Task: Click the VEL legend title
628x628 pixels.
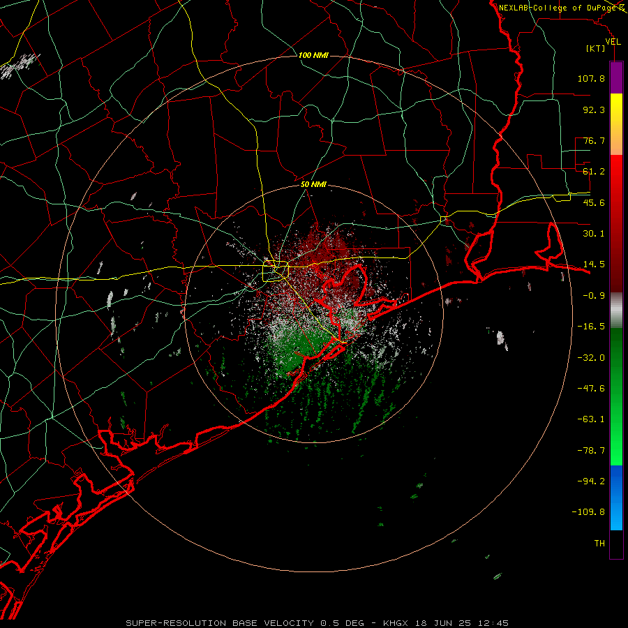Action: [613, 42]
